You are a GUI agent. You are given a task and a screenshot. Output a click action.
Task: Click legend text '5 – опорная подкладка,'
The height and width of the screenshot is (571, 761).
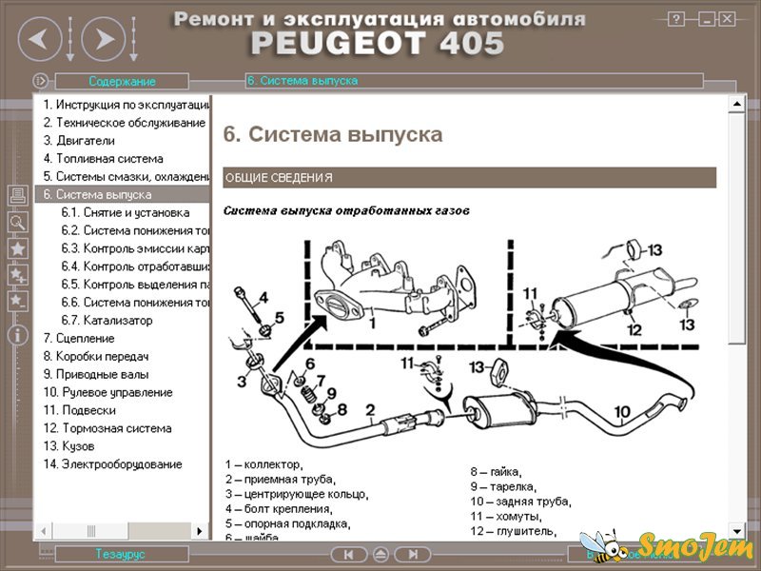[x=288, y=524]
